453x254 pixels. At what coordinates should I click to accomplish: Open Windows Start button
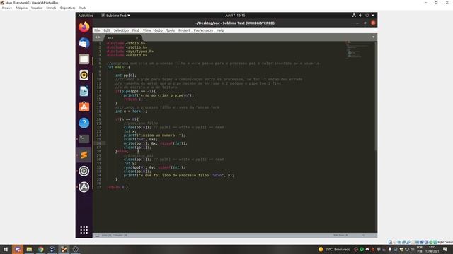tap(6, 249)
